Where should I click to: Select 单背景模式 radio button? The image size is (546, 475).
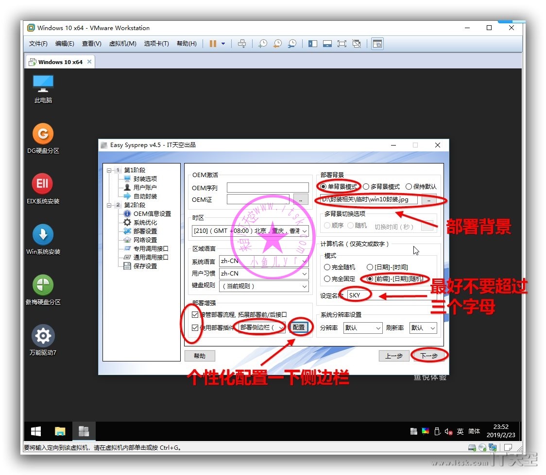click(x=323, y=187)
